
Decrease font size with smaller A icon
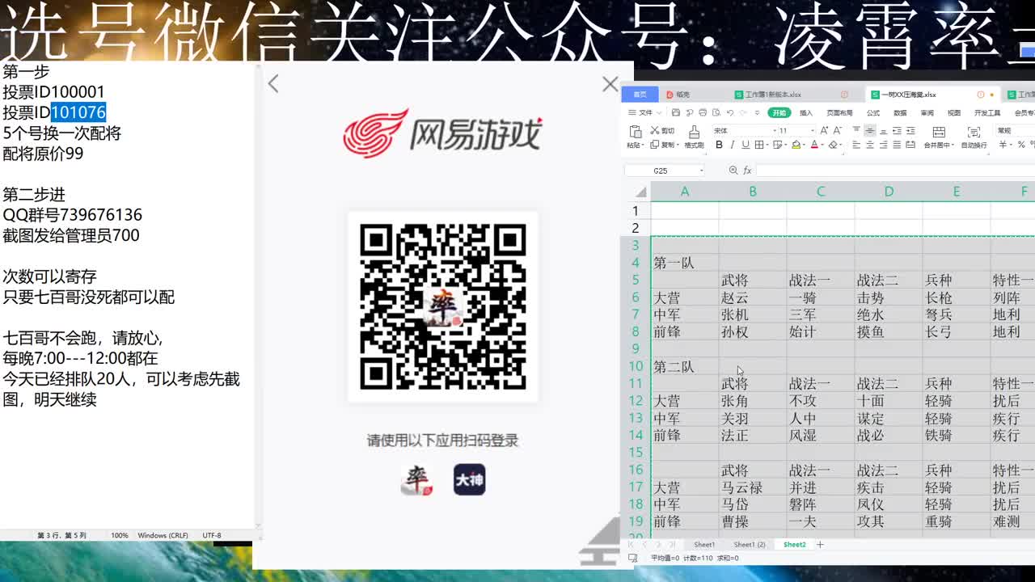[x=838, y=131]
